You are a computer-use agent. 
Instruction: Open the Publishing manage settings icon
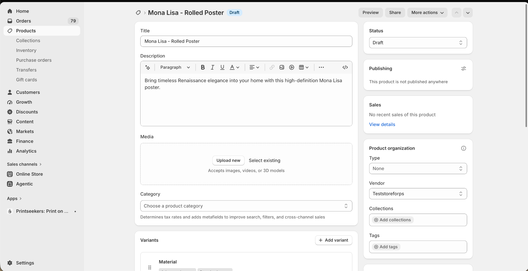464,69
